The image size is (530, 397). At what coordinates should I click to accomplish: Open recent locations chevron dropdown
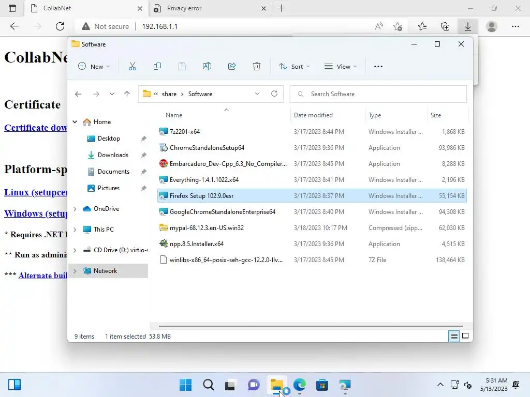point(112,94)
